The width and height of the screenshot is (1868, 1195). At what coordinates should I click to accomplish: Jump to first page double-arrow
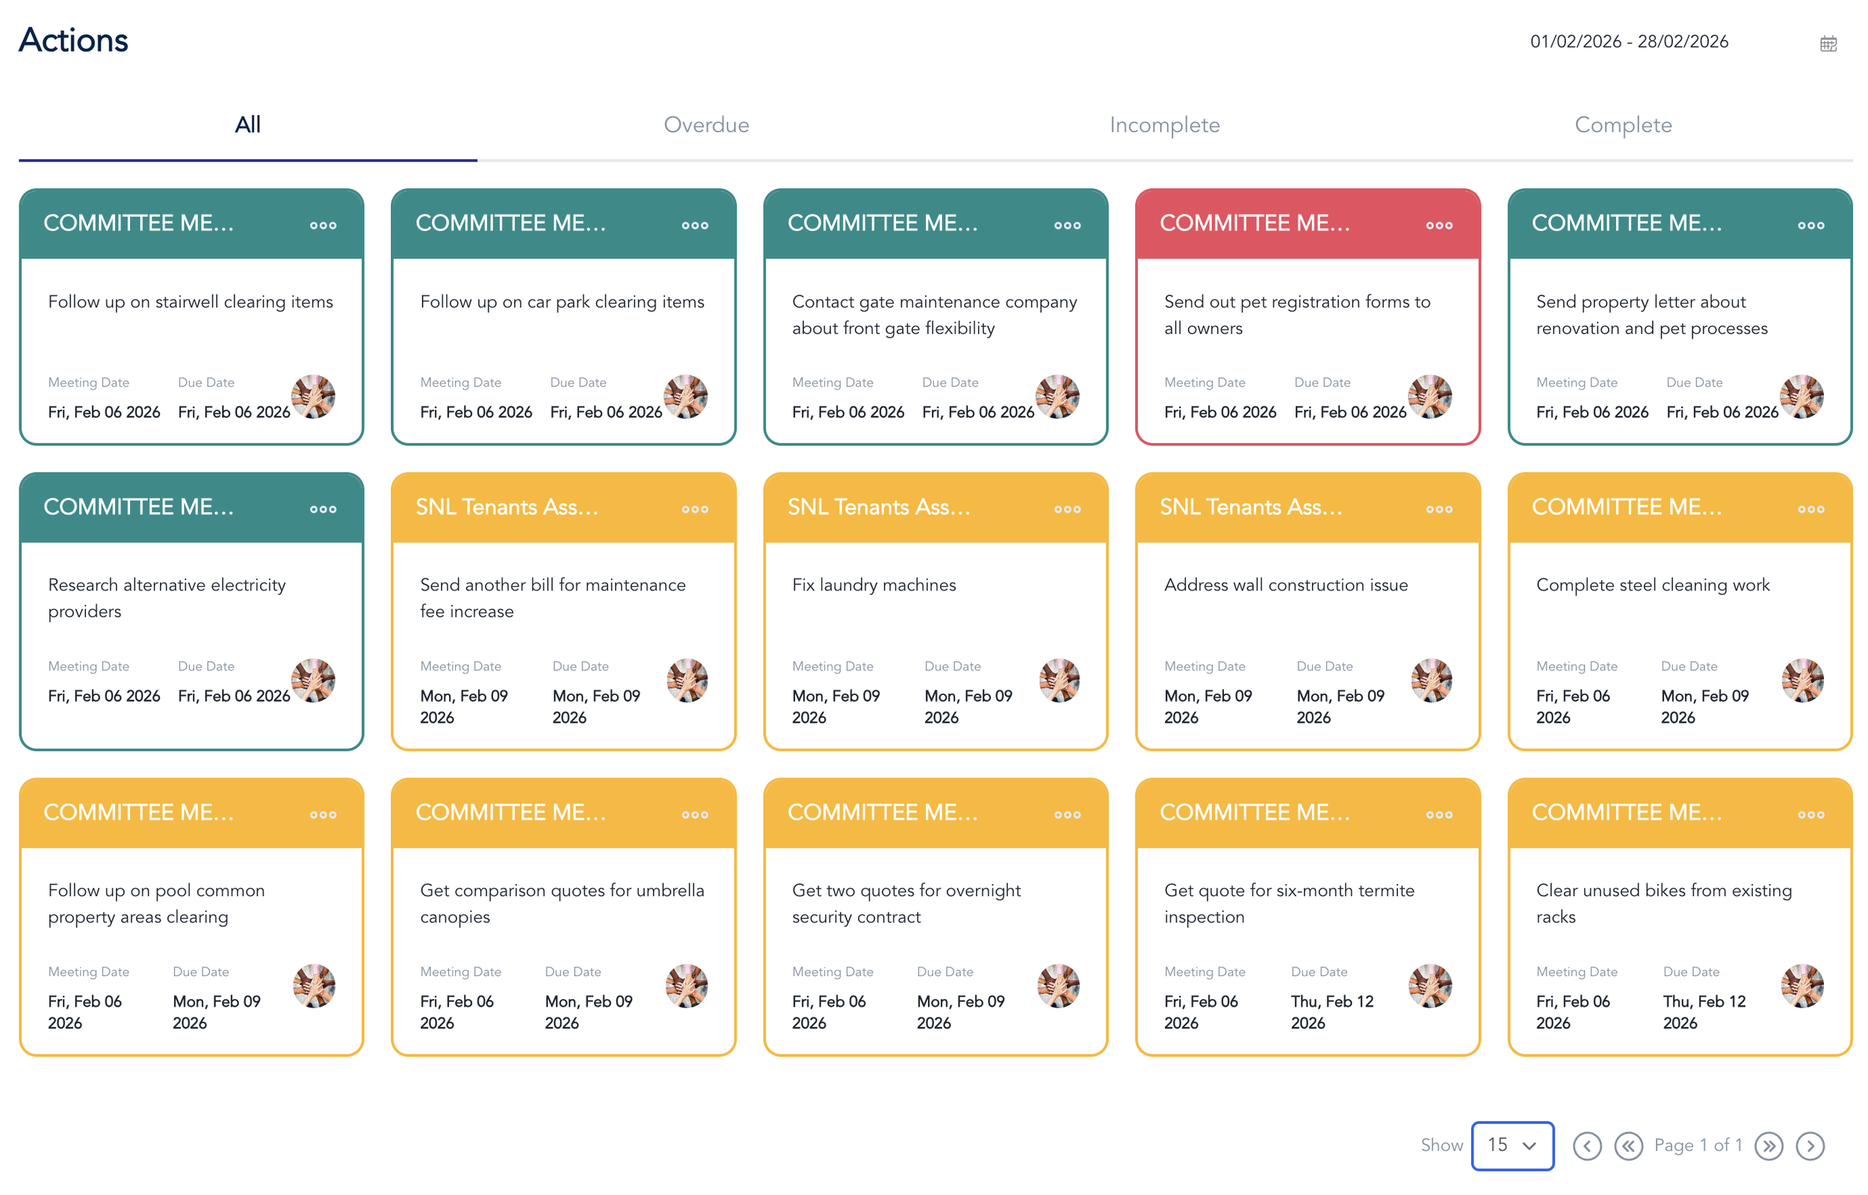click(x=1628, y=1146)
